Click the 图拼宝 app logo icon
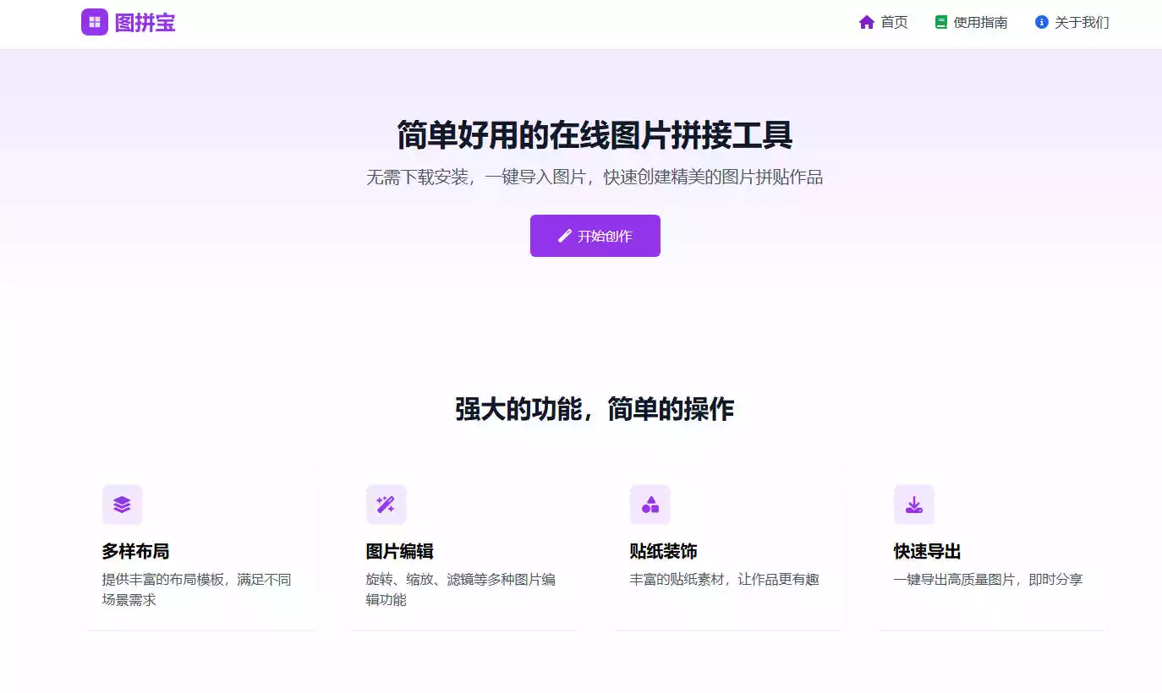Screen dimensions: 1162x693 [x=94, y=22]
